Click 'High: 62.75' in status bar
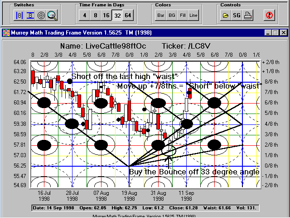Image resolution: width=290 pixels, height=218 pixels. [124, 208]
